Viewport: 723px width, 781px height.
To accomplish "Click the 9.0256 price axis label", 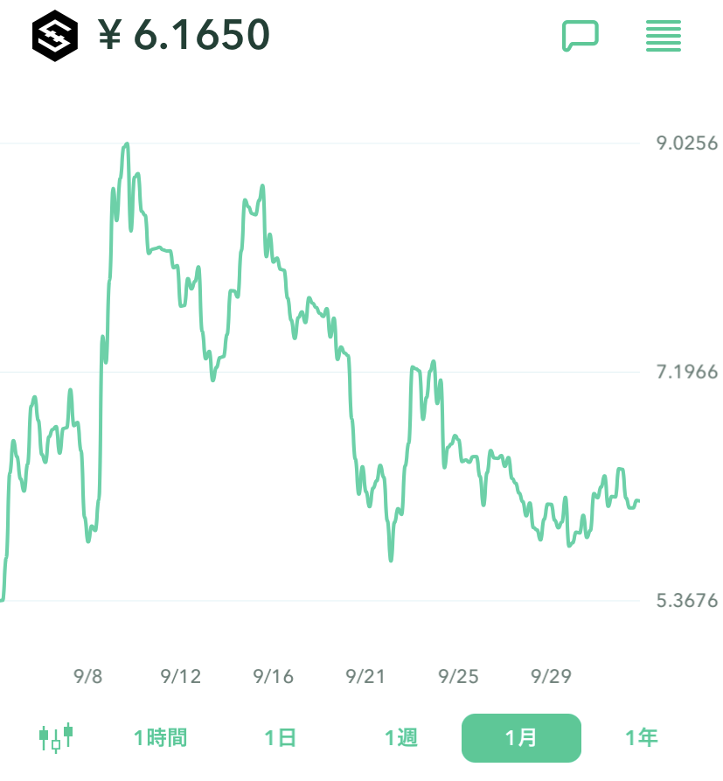I will coord(687,143).
